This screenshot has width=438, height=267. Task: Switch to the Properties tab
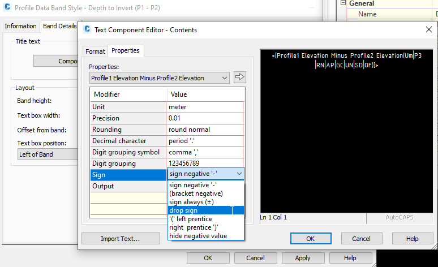[x=126, y=50]
